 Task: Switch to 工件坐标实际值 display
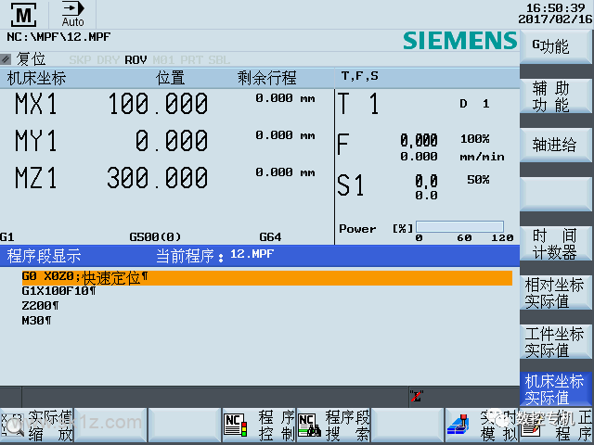[556, 342]
